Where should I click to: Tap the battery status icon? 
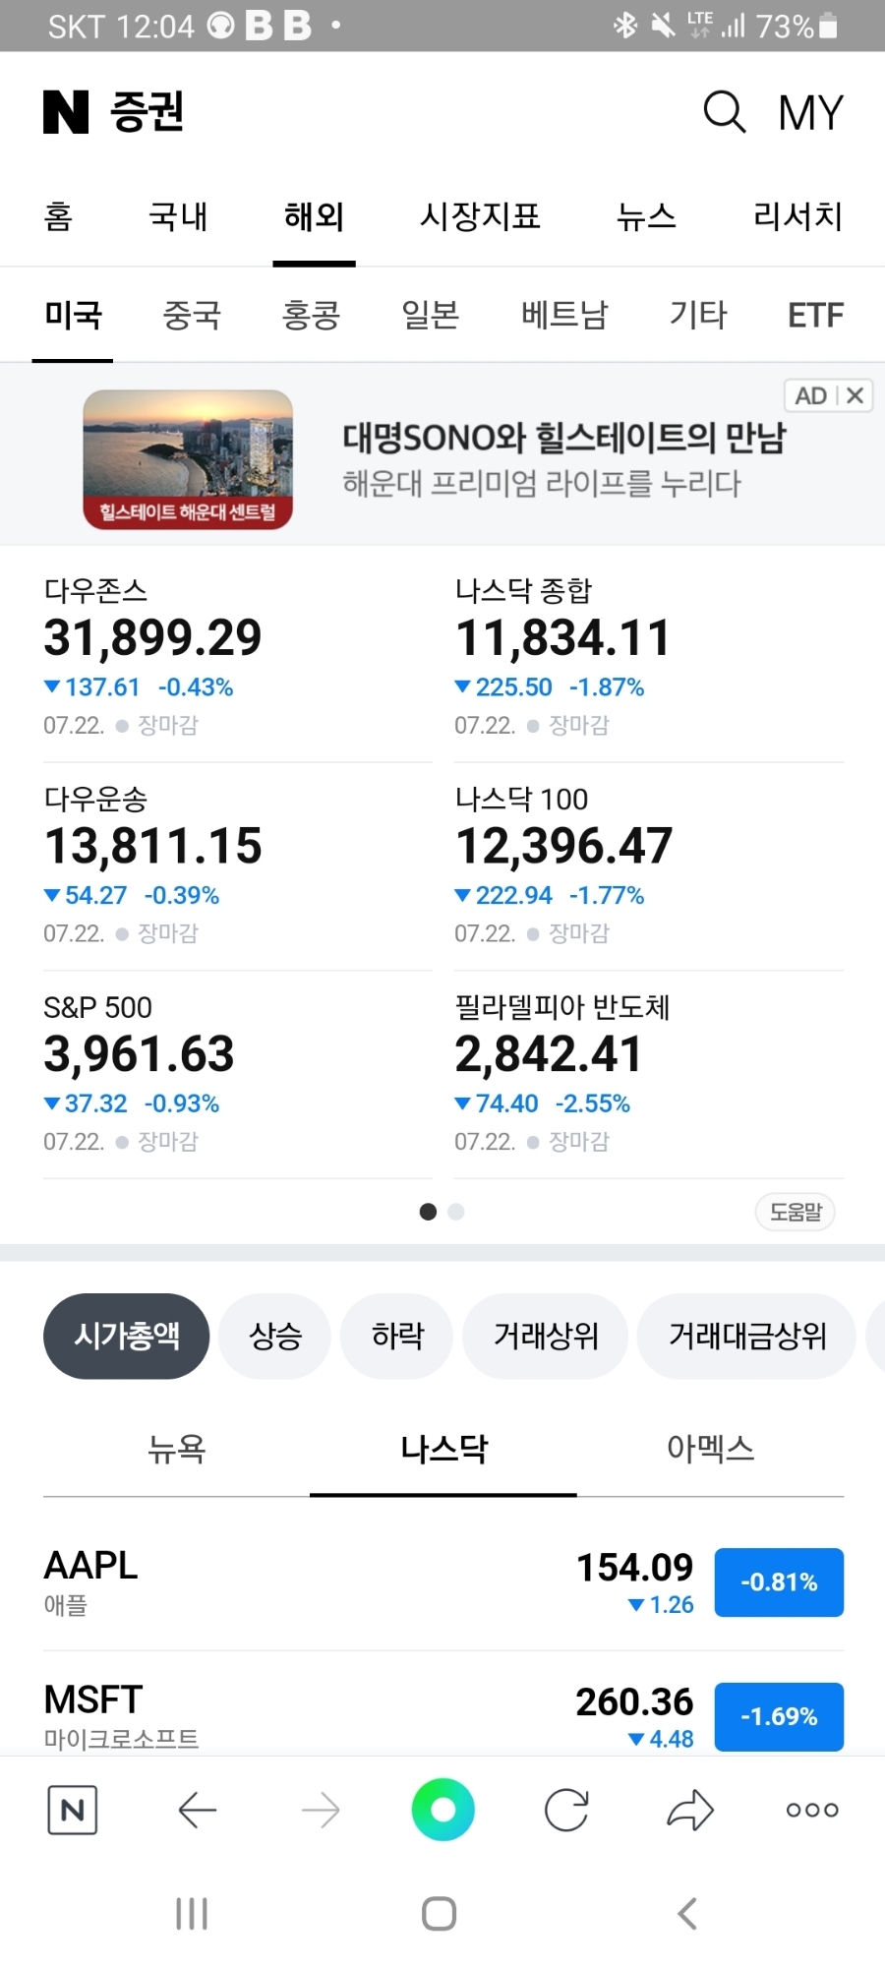coord(829,26)
